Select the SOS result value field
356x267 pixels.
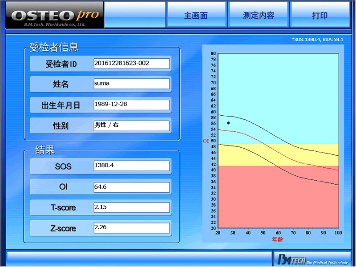(x=132, y=166)
